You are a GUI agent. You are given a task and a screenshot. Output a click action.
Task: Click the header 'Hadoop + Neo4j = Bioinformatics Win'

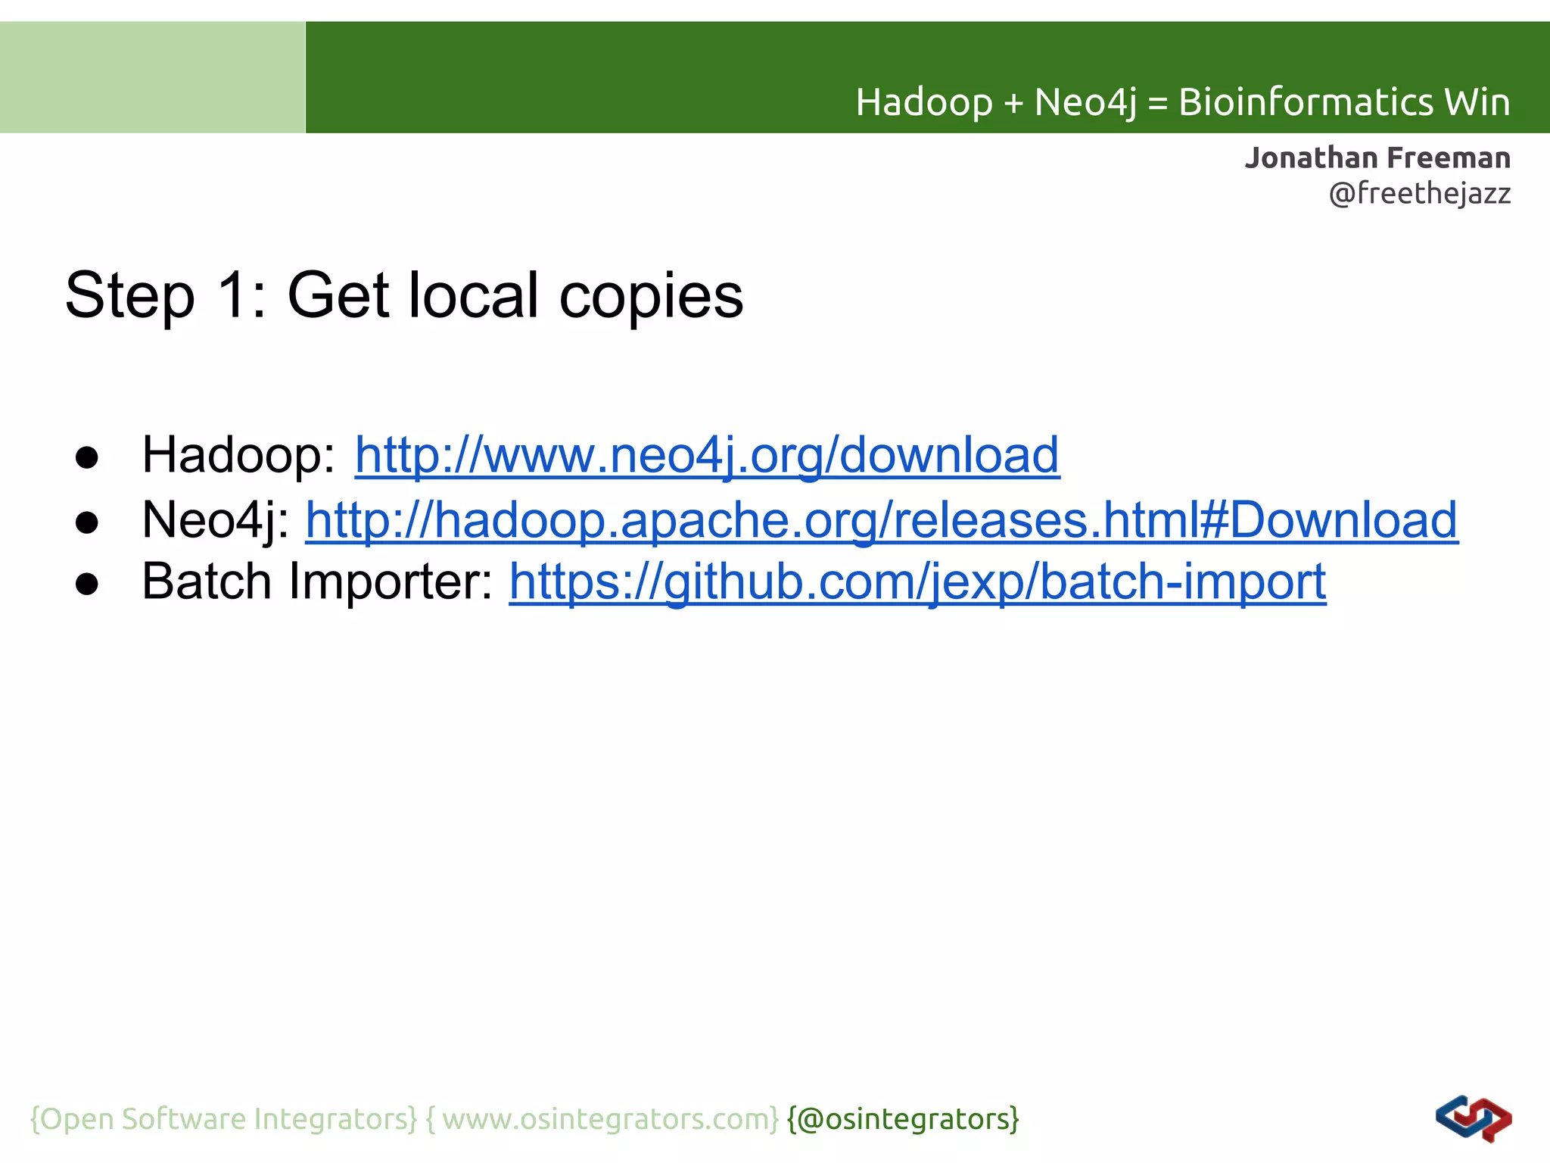tap(1183, 101)
